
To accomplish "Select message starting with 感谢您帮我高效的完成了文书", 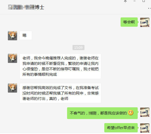I will point(60,93).
